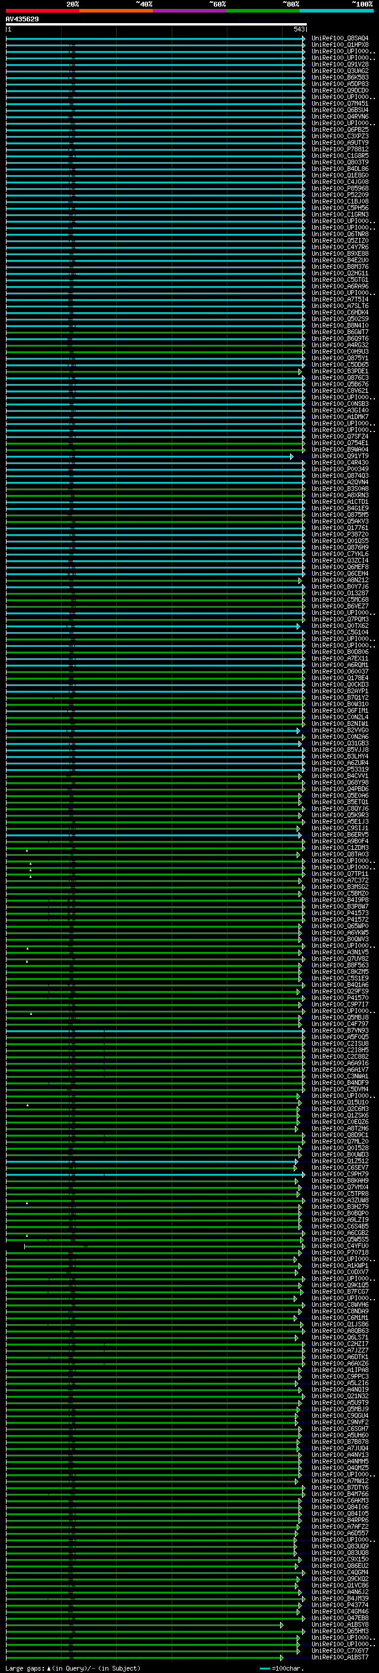Click hit label UniRef100_Q6LS71
This screenshot has height=1673, width=379.
pyautogui.click(x=340, y=1338)
